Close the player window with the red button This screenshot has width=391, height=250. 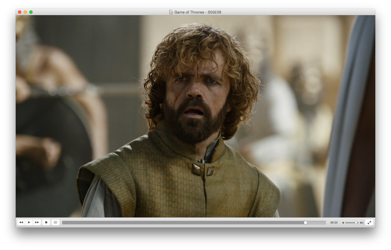(x=20, y=12)
